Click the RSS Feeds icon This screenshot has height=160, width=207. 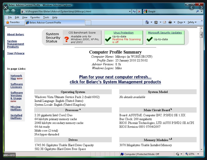[x=156, y=22]
